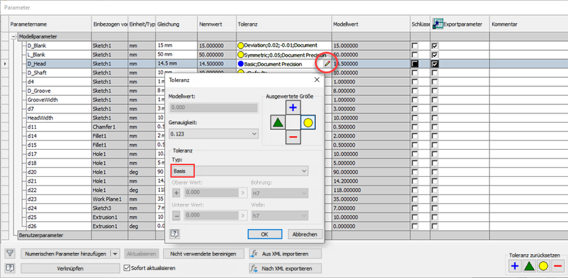Toggle the Schlüssel checkbox for D_Blank

(x=415, y=46)
